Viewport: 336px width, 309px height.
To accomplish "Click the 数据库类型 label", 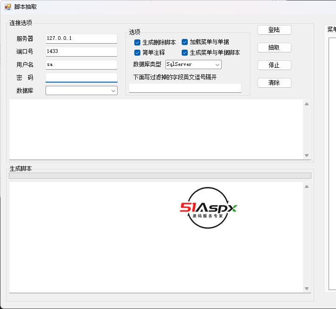I will tap(147, 64).
